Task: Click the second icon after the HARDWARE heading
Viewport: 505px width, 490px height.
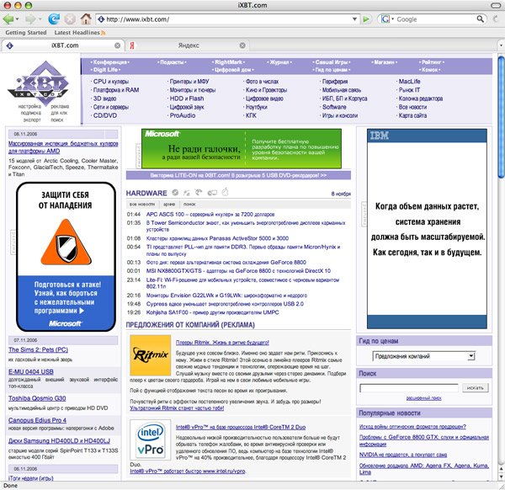Action: tap(187, 193)
